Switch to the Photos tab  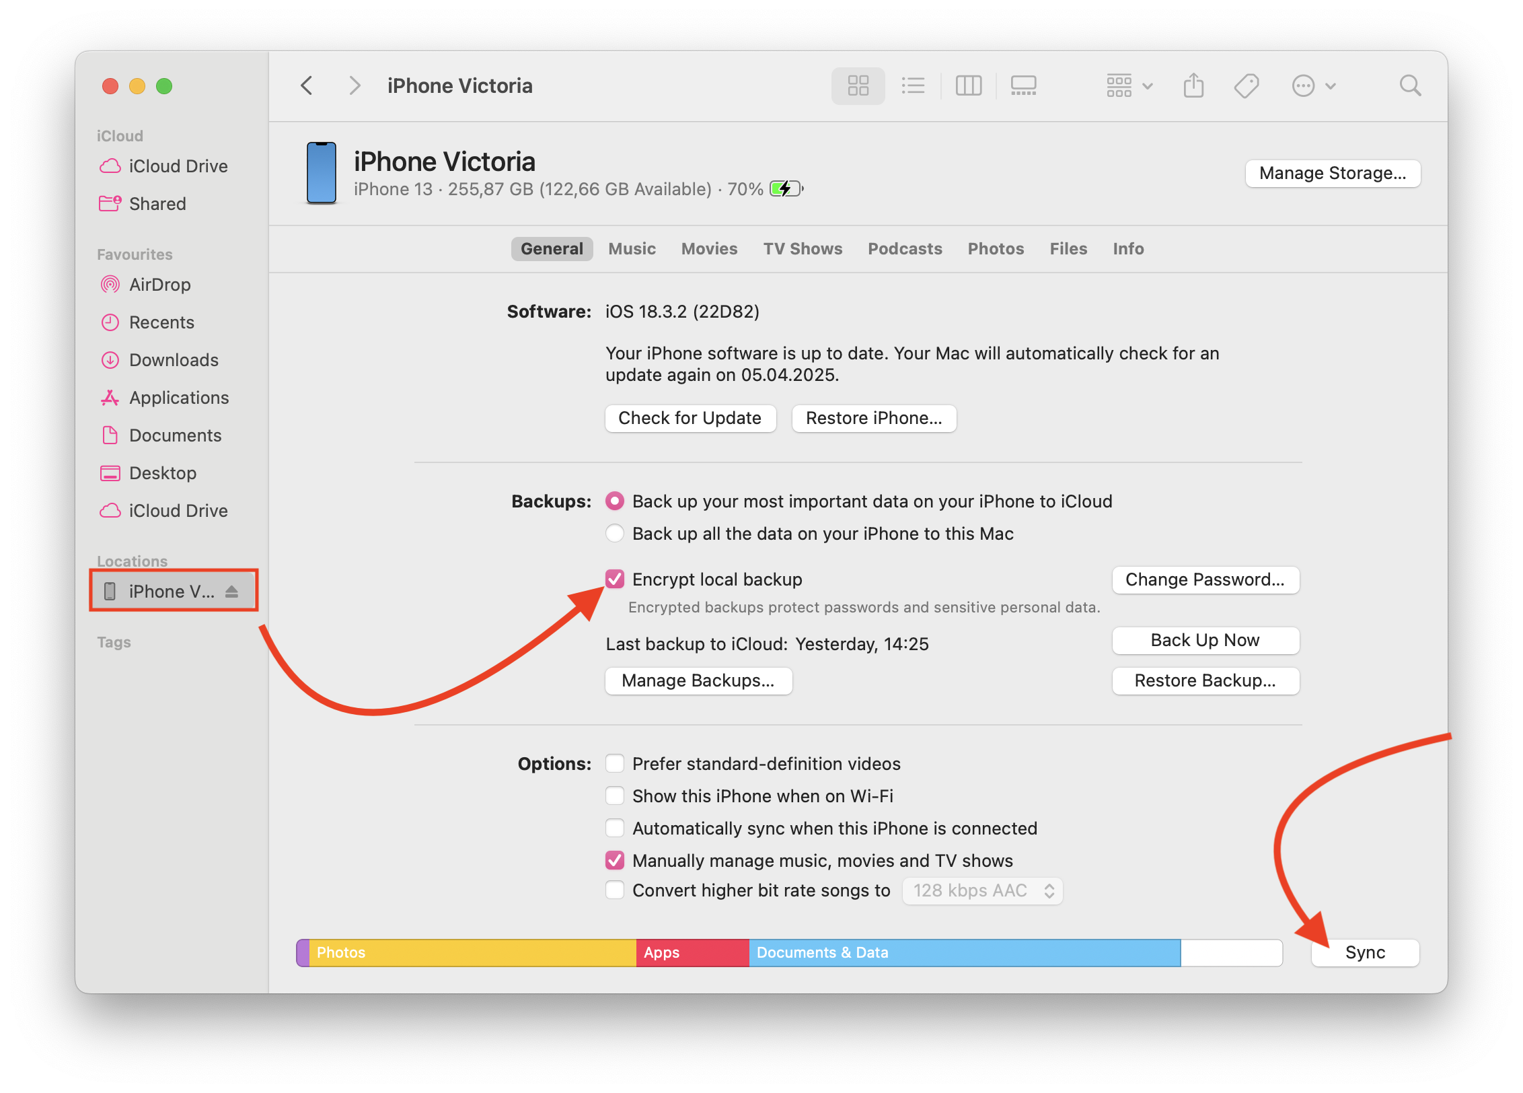point(996,248)
